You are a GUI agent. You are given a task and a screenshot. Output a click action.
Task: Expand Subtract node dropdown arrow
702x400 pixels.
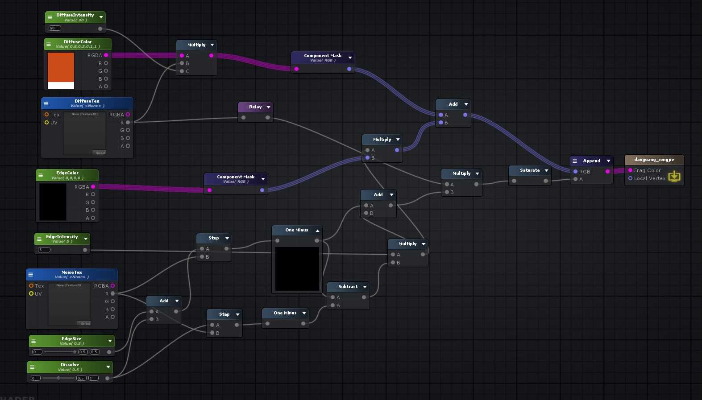pos(365,287)
